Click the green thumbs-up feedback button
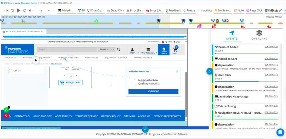This screenshot has width=286, height=139. click(x=6, y=110)
